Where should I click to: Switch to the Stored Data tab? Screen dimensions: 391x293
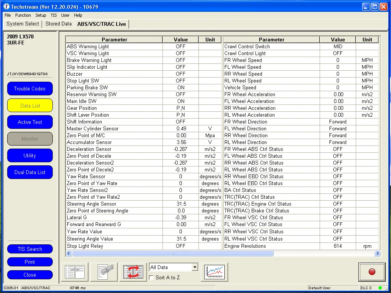58,24
